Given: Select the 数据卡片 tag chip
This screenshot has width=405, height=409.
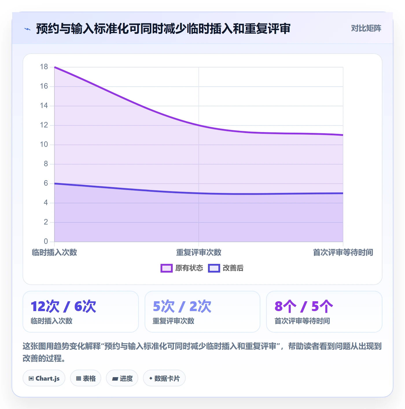Looking at the screenshot, I should (x=164, y=378).
